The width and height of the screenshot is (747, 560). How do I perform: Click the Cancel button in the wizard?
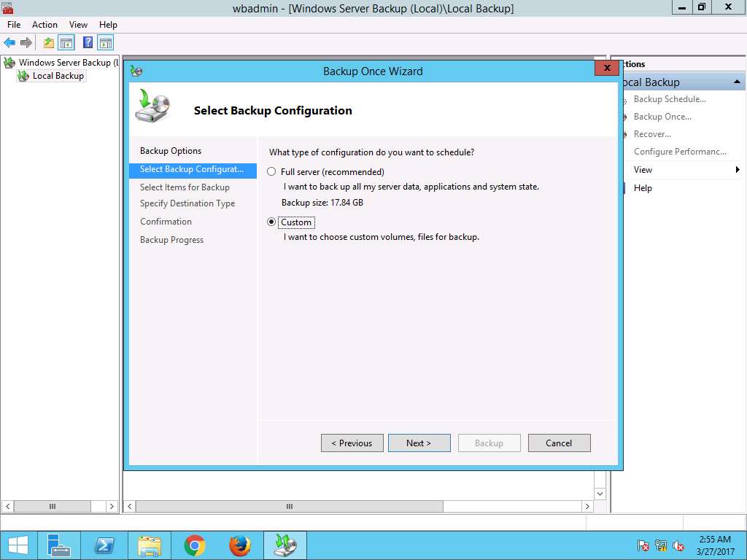[560, 443]
